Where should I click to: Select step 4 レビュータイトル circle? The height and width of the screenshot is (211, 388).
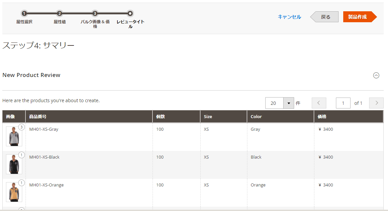point(130,14)
